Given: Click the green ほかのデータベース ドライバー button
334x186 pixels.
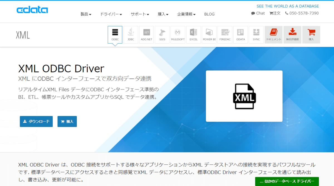Looking at the screenshot, I should [x=287, y=182].
